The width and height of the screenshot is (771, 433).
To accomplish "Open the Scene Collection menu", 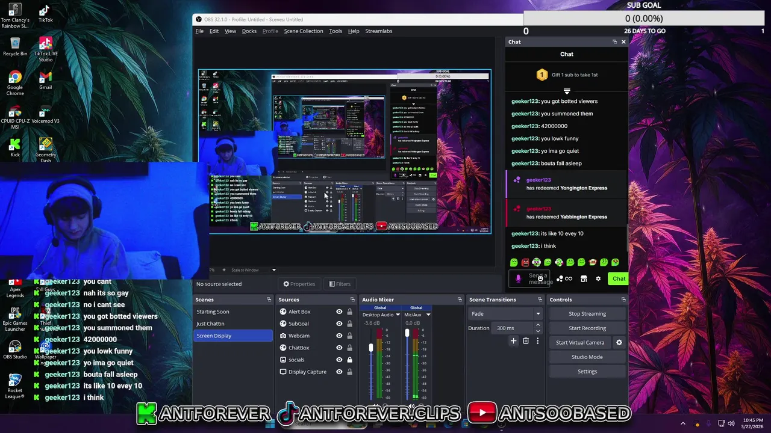I will tap(304, 31).
